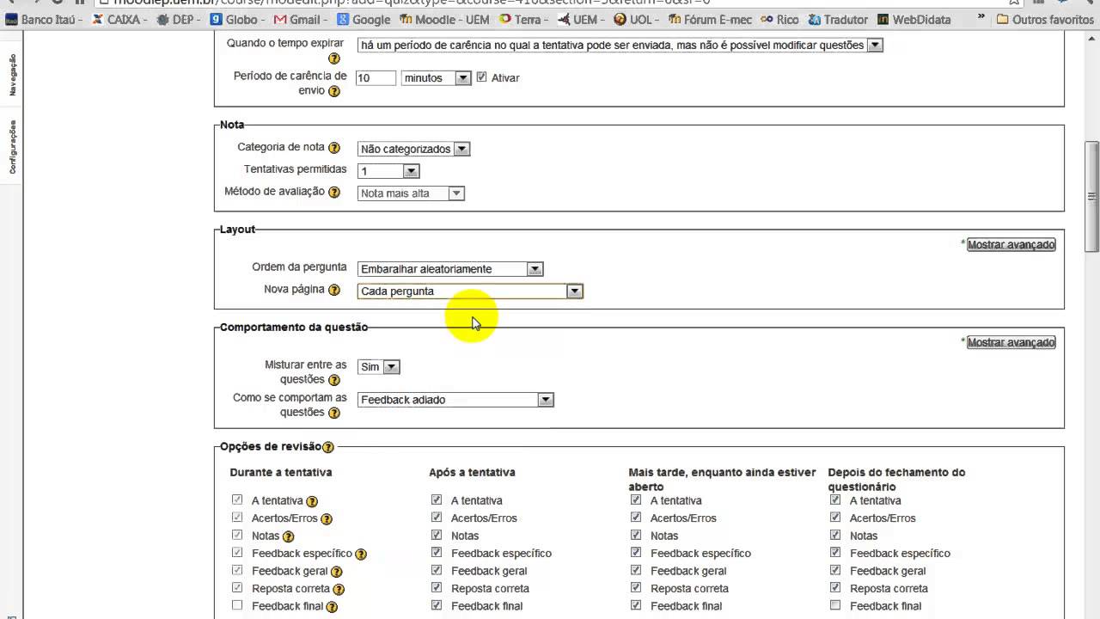
Task: Uncheck 'Notas' under Mais tarde column
Action: pyautogui.click(x=636, y=535)
